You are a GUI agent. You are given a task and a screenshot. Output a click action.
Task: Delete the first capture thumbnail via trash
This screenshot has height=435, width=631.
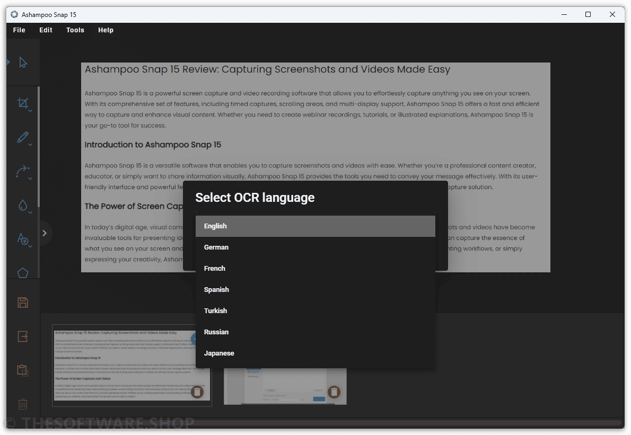(197, 392)
